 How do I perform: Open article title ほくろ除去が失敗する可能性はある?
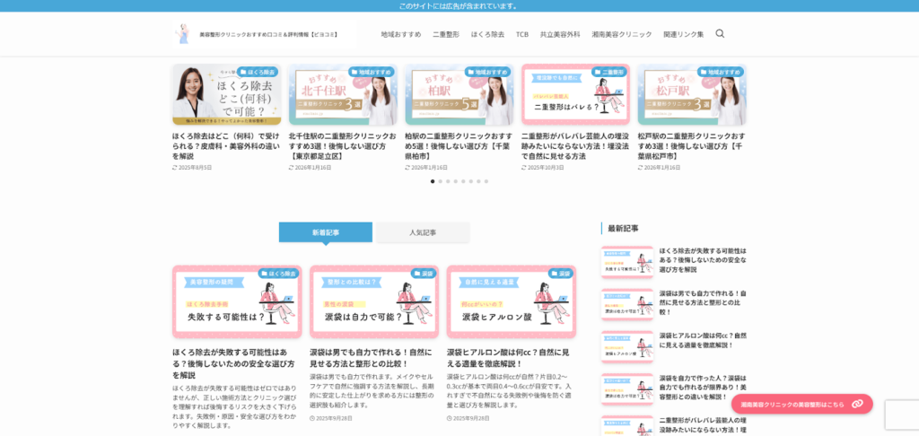tap(234, 363)
